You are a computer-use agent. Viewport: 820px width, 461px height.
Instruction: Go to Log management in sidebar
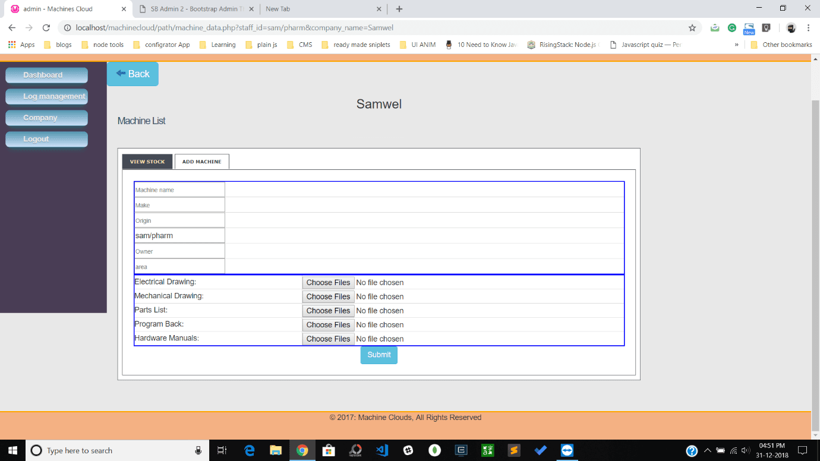tap(47, 96)
